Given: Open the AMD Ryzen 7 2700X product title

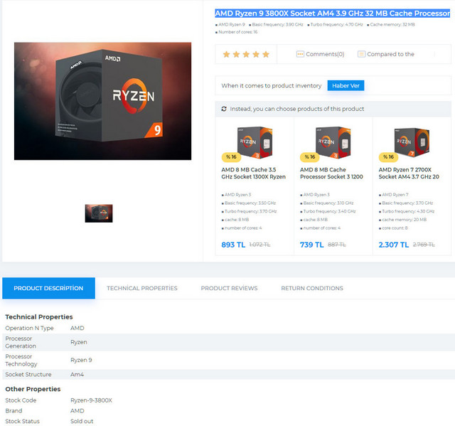Looking at the screenshot, I should pos(409,174).
